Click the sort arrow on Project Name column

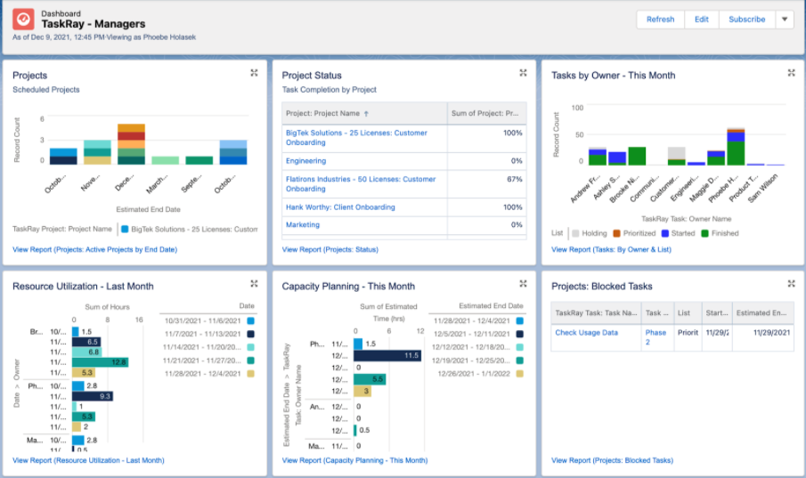coord(367,114)
